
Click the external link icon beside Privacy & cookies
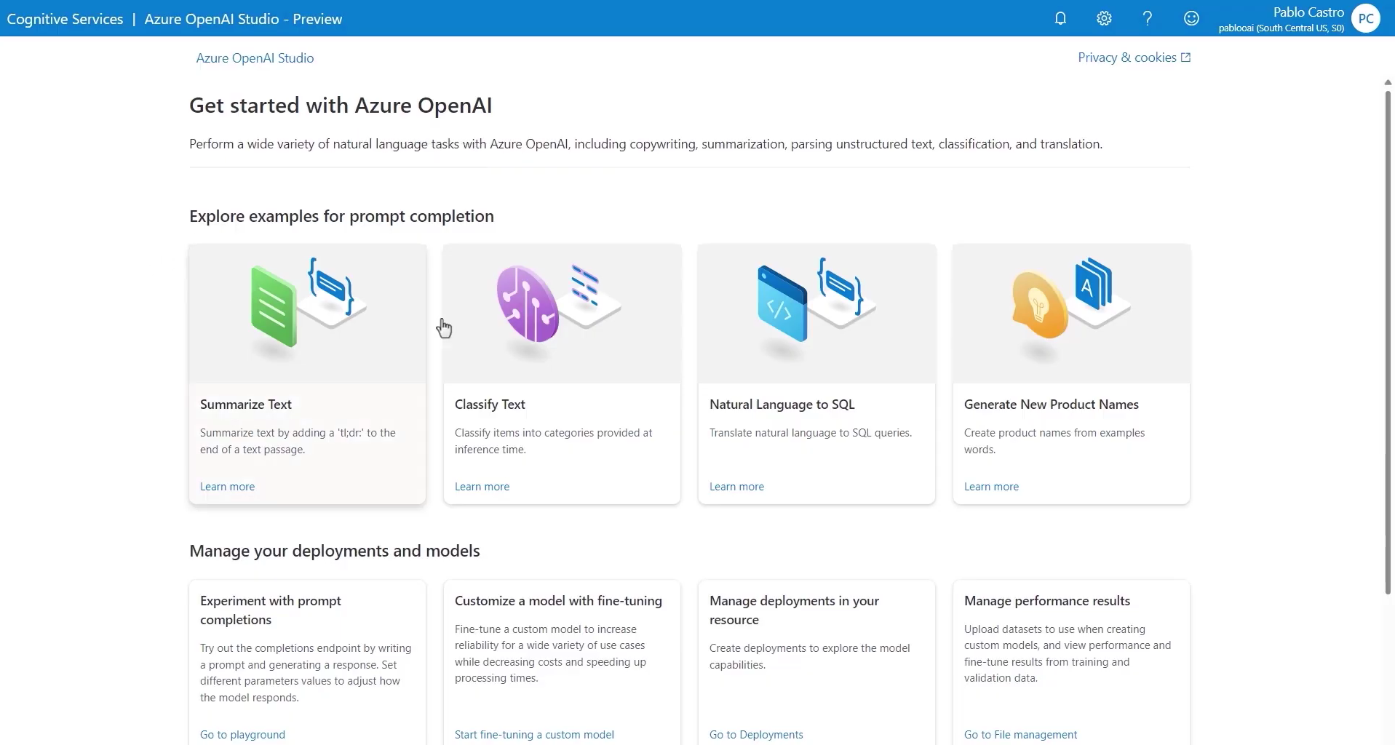[1185, 57]
